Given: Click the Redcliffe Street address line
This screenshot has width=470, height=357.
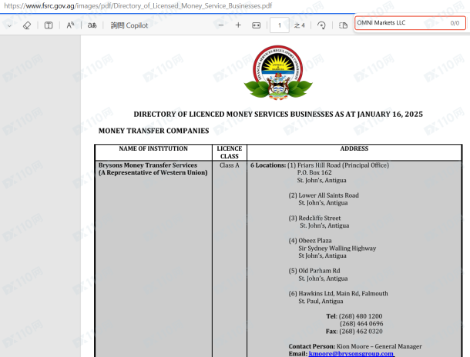Looking at the screenshot, I should (314, 219).
